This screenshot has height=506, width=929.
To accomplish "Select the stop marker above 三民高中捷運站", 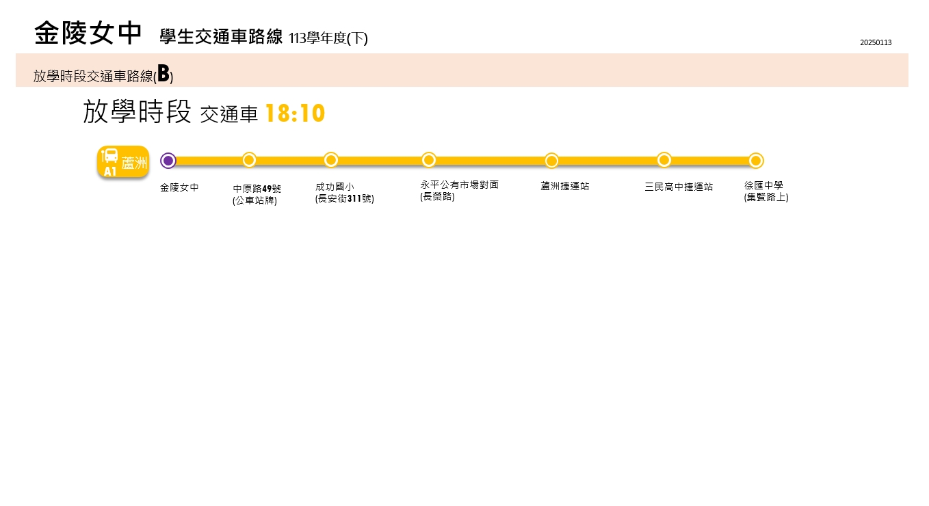I will (x=664, y=159).
